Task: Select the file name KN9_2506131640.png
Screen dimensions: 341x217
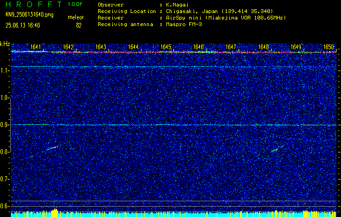Action: [x=29, y=15]
